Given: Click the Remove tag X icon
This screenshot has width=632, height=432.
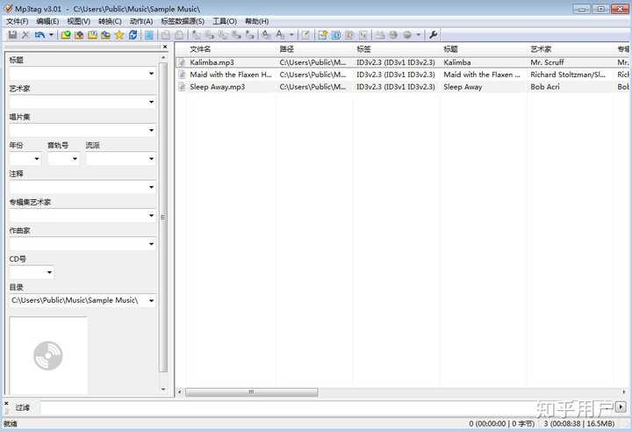Looking at the screenshot, I should 25,35.
